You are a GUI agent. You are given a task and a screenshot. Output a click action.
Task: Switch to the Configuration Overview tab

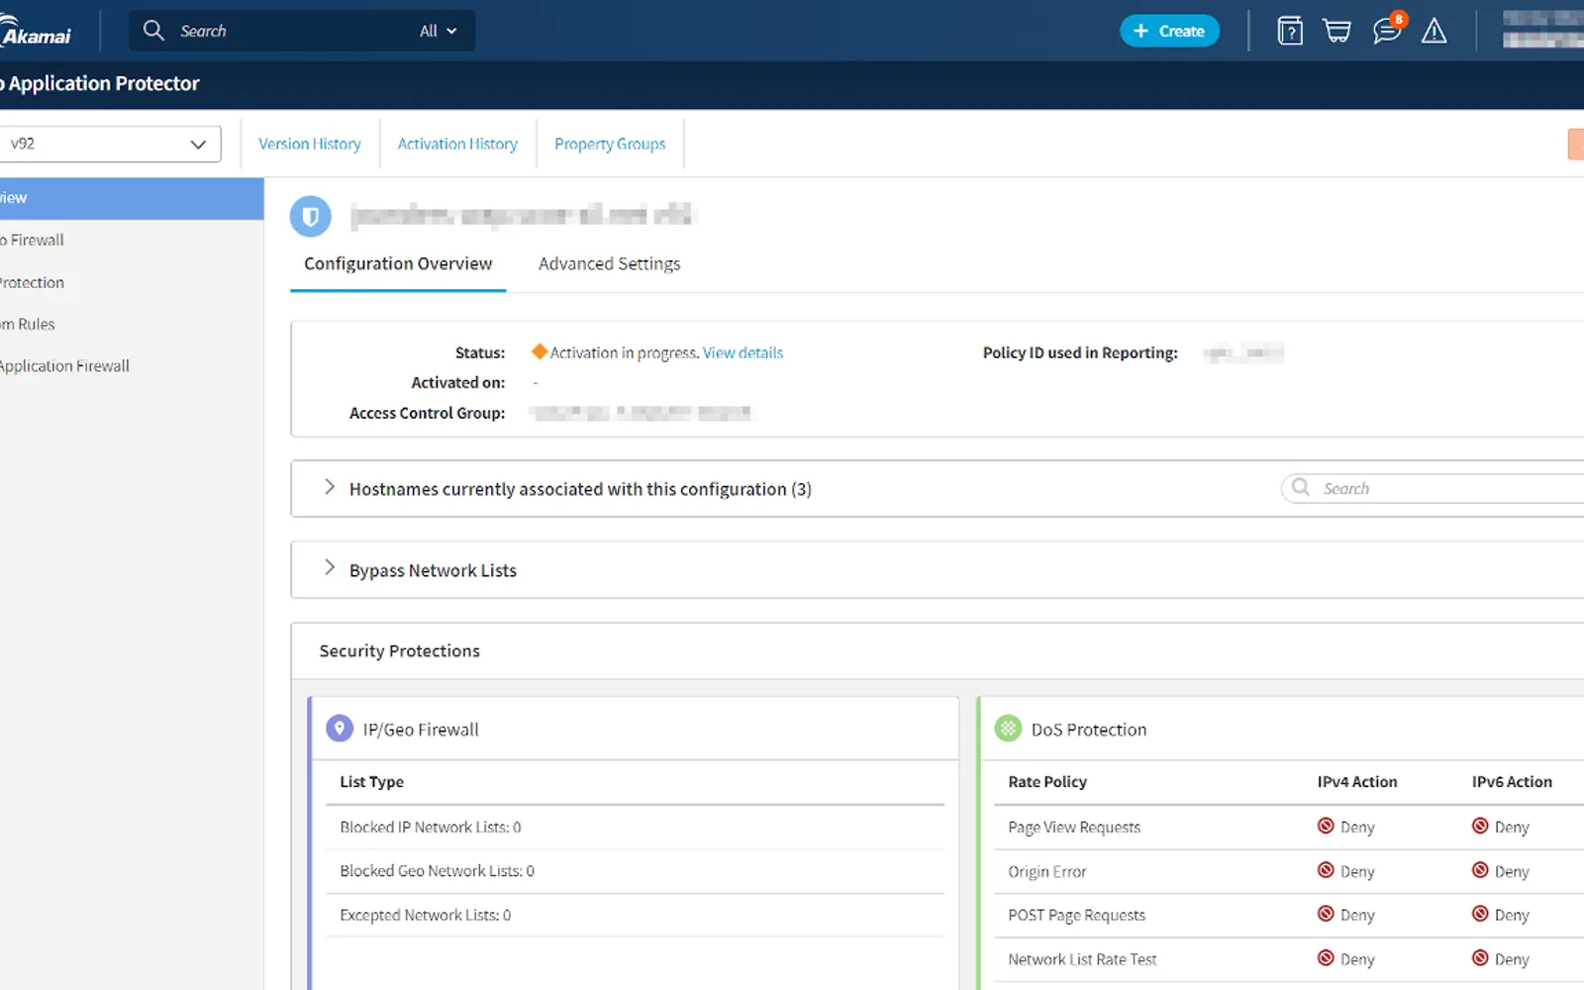click(398, 263)
